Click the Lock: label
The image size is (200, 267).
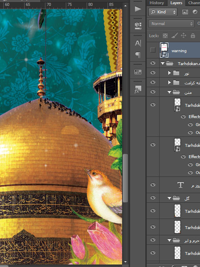point(154,36)
